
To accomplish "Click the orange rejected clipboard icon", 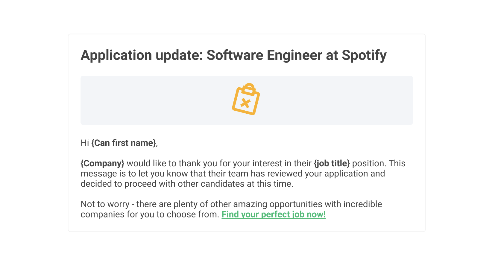I will pos(246,99).
